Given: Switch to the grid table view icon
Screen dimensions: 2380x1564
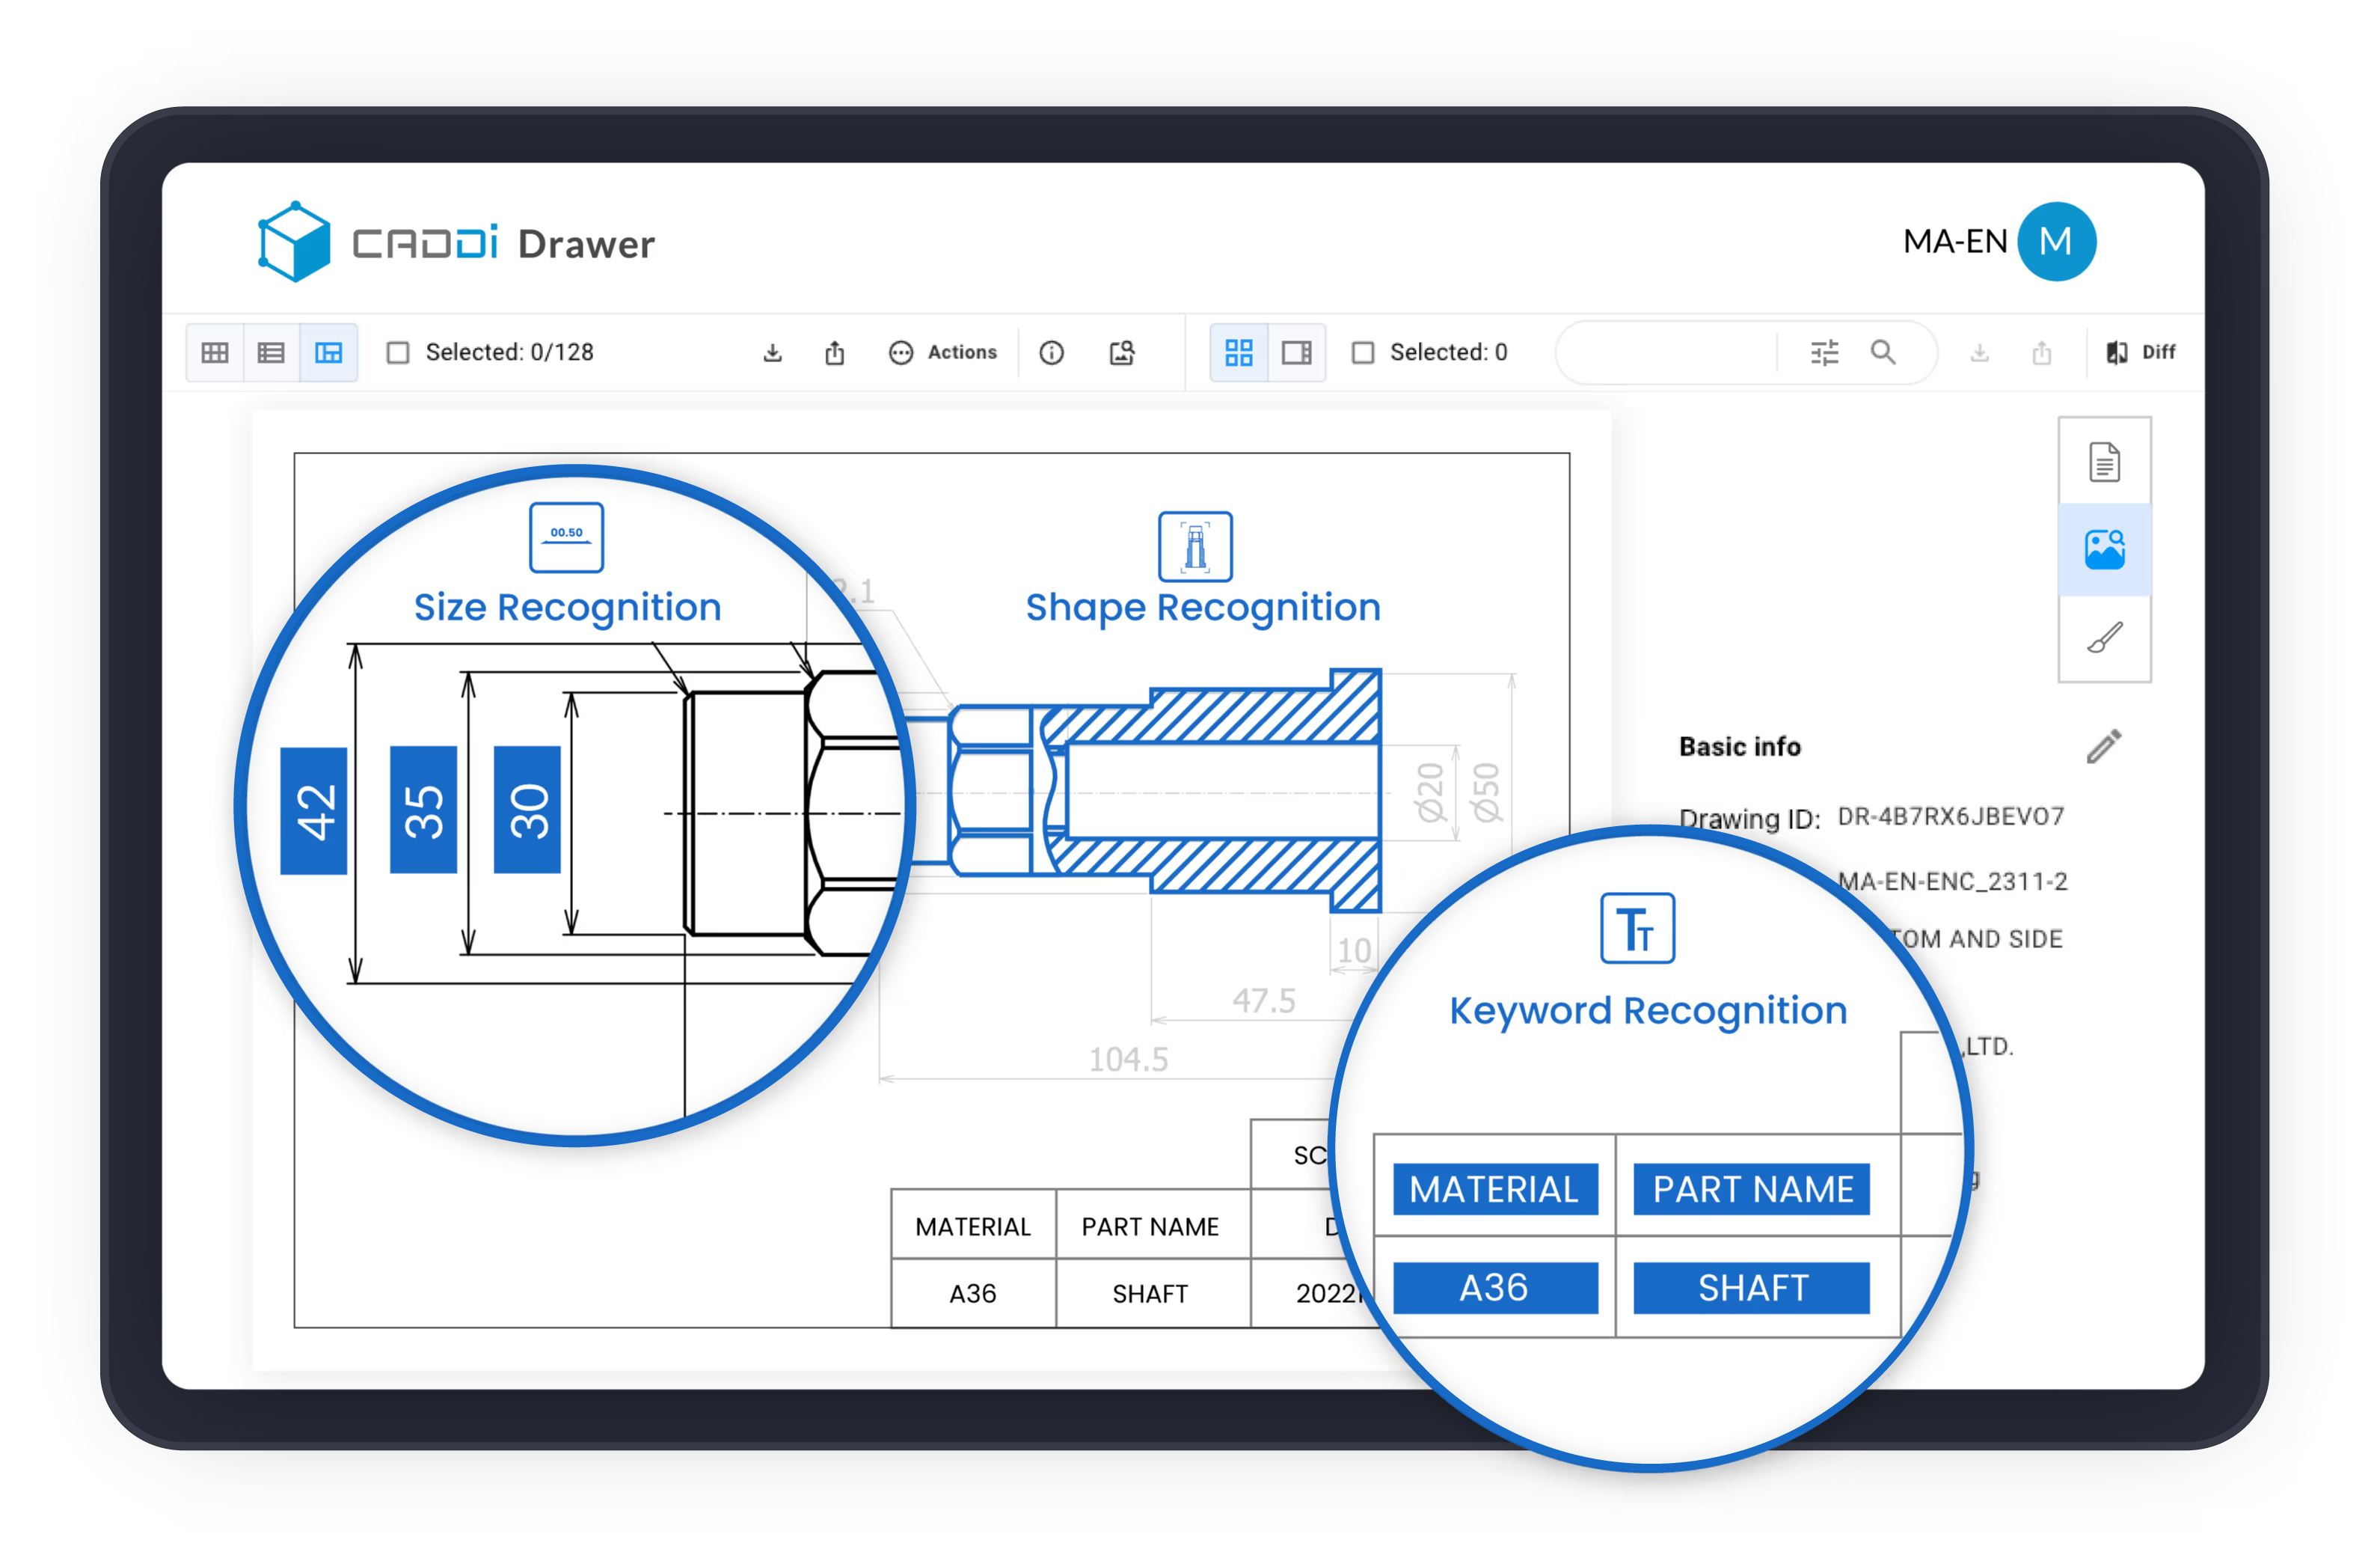Looking at the screenshot, I should pos(215,352).
